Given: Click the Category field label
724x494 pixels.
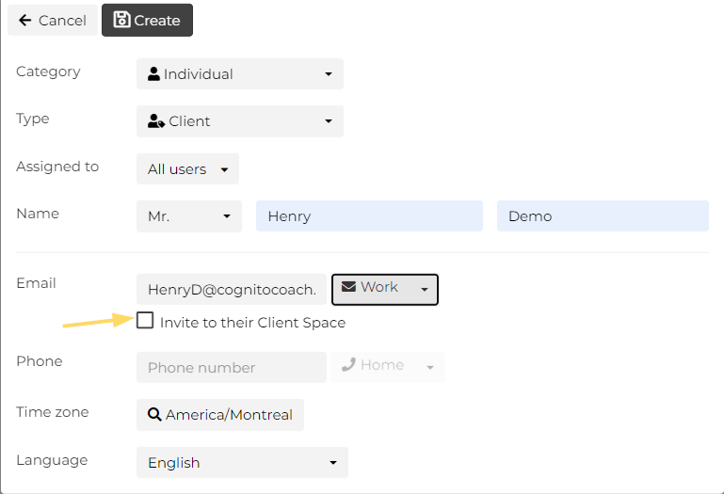Looking at the screenshot, I should [48, 72].
